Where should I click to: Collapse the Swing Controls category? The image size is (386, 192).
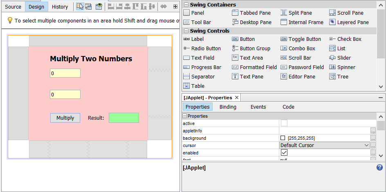[186, 31]
